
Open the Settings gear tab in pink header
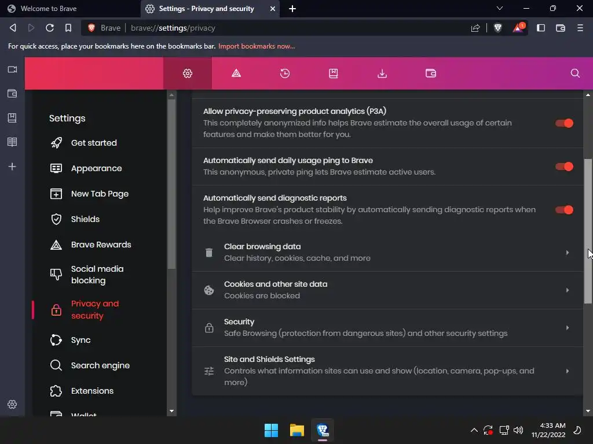(x=188, y=73)
